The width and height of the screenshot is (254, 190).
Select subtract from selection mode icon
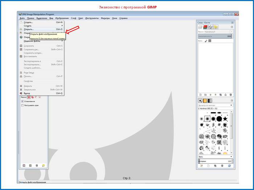[36, 97]
